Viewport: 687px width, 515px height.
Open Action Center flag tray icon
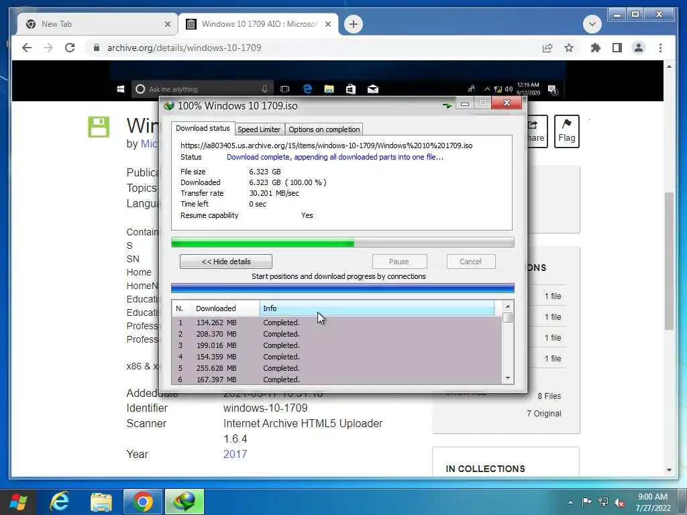586,502
